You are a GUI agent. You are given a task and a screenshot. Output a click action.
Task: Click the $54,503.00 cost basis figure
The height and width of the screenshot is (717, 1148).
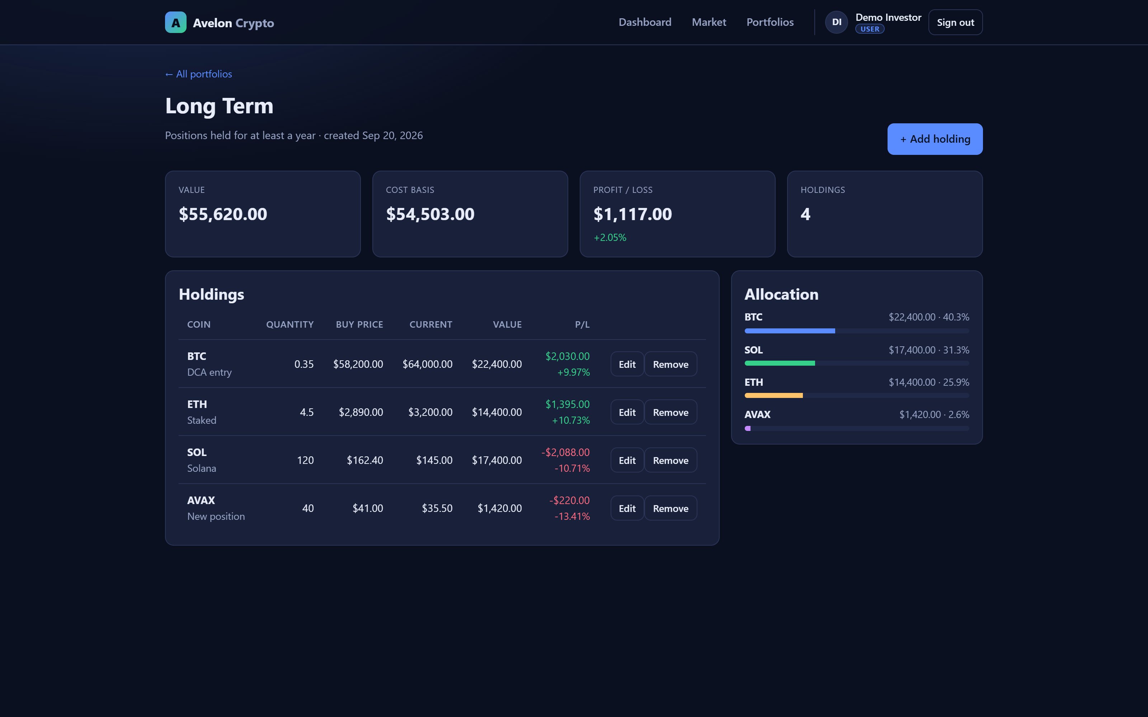[430, 214]
